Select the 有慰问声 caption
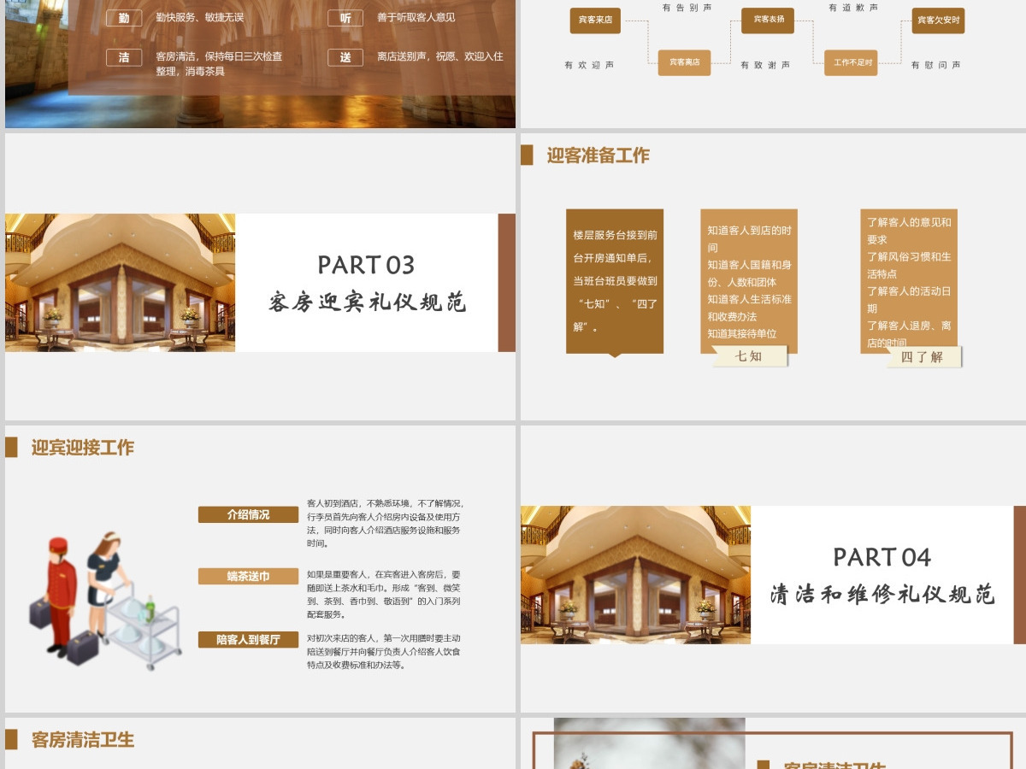 [935, 65]
